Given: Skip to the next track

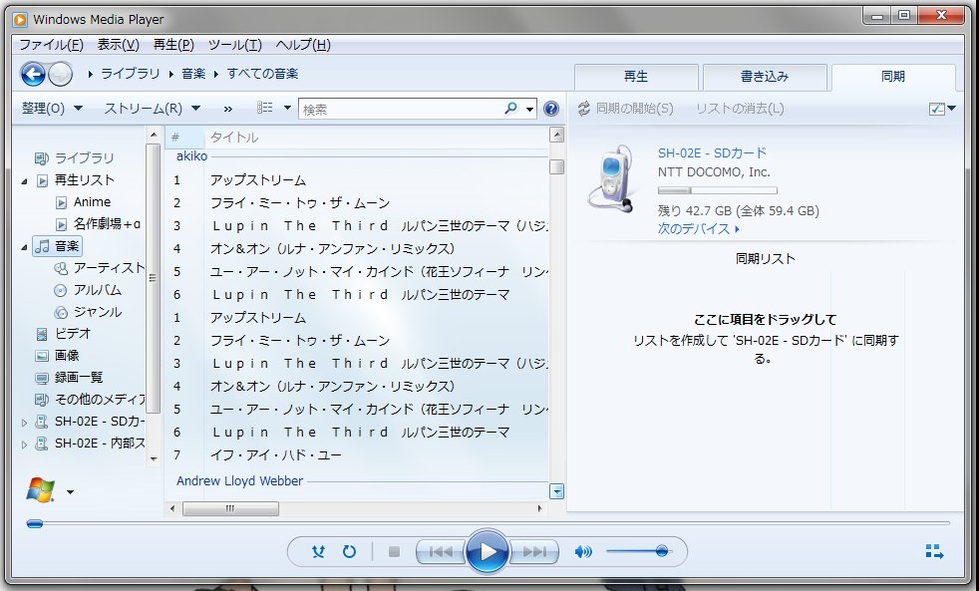Looking at the screenshot, I should tap(534, 551).
